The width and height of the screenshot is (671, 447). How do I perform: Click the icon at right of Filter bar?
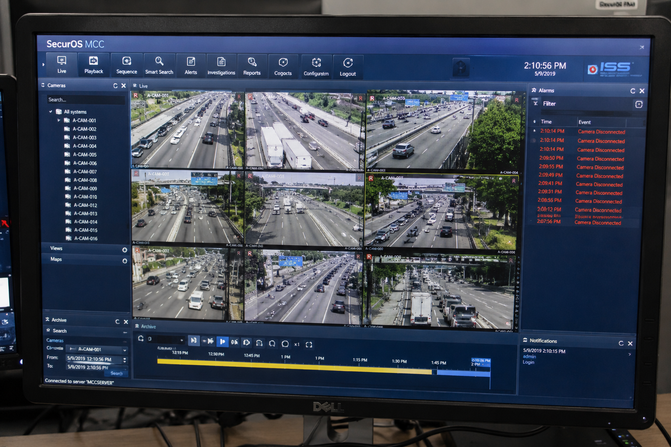pyautogui.click(x=639, y=104)
